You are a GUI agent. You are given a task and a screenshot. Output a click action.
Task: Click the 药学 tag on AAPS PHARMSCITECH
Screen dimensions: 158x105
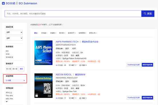point(74,49)
